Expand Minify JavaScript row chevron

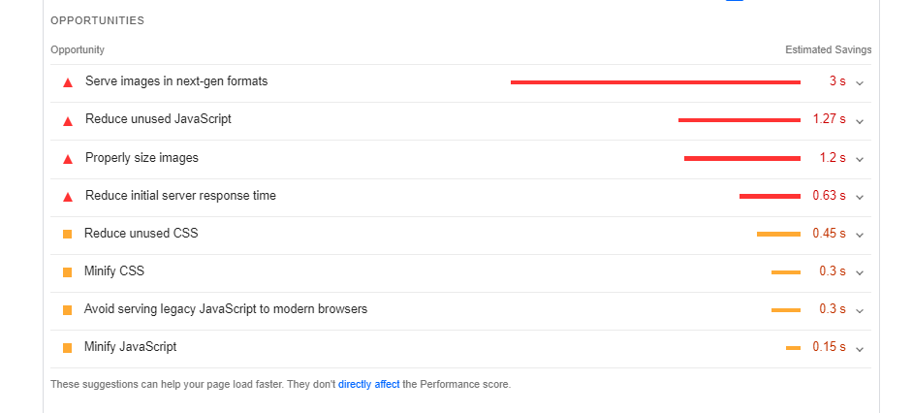860,347
